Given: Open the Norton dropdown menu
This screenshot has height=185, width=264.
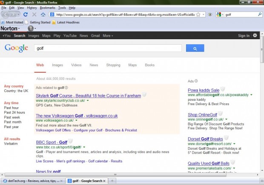Looking at the screenshot, I should coord(10,28).
